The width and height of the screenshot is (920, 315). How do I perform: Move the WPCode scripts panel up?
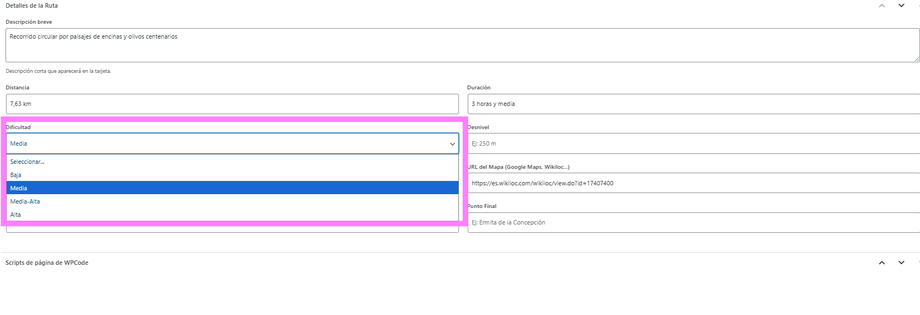882,263
